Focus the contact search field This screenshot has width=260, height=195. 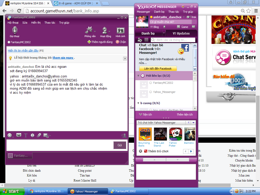pyautogui.click(x=173, y=40)
